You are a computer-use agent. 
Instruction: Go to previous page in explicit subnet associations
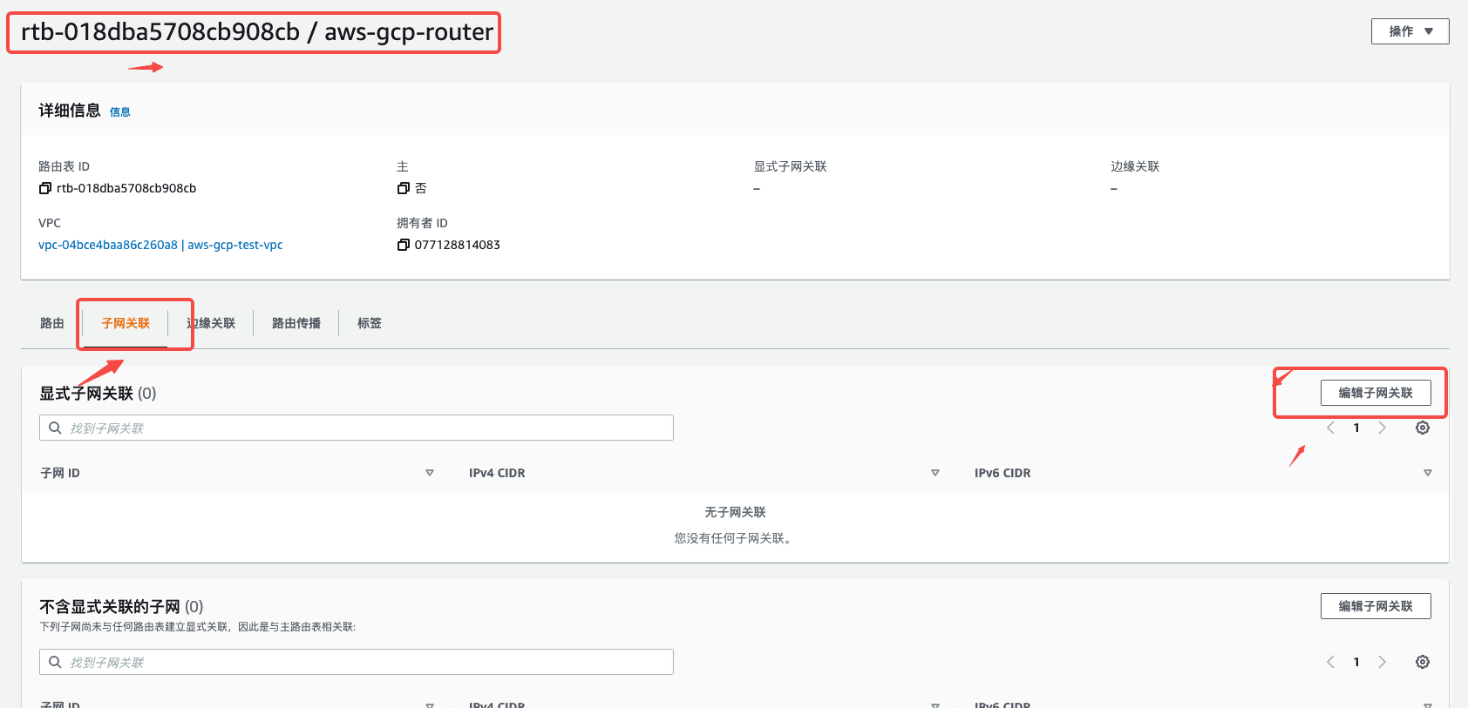[x=1330, y=428]
